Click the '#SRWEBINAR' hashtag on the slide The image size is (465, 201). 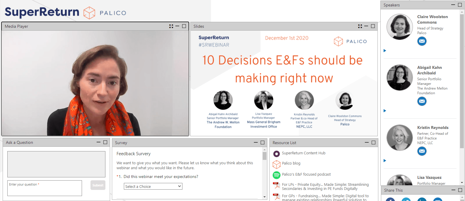click(x=214, y=45)
